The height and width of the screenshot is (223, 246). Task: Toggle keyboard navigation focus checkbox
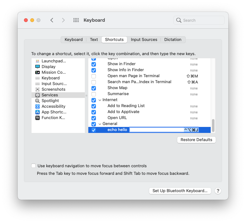point(33,166)
